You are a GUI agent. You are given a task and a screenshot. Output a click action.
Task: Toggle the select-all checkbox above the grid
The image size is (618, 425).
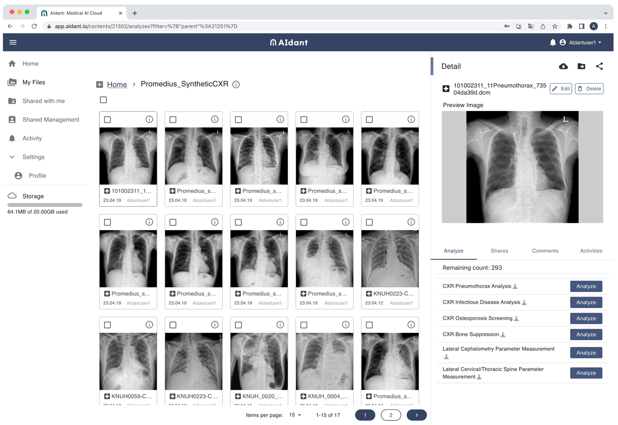[103, 100]
